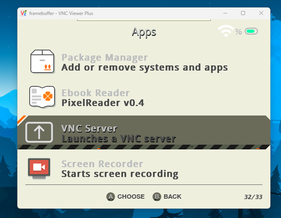The image size is (281, 218).
Task: Choose the VNC Server entry title
Action: [89, 129]
